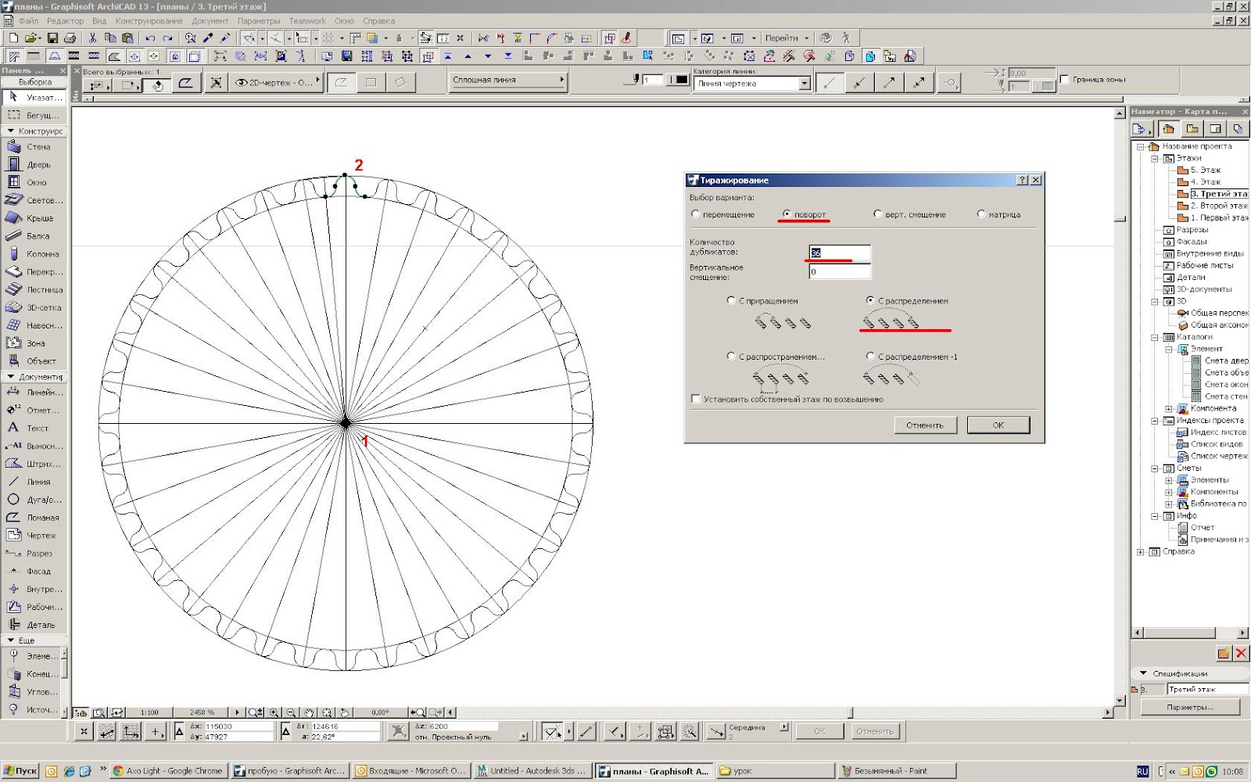Collapse the Каталоги tree node
This screenshot has height=782, width=1251.
click(1154, 337)
